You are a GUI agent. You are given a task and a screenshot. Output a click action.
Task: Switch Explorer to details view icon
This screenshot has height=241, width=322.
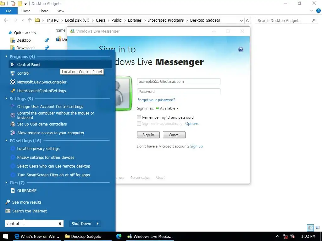point(310,228)
